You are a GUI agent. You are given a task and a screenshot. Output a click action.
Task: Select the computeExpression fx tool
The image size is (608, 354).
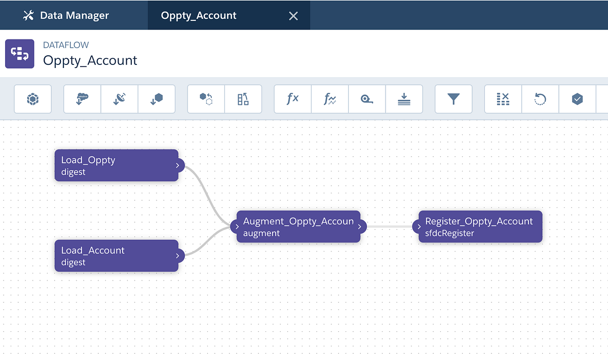pyautogui.click(x=292, y=99)
